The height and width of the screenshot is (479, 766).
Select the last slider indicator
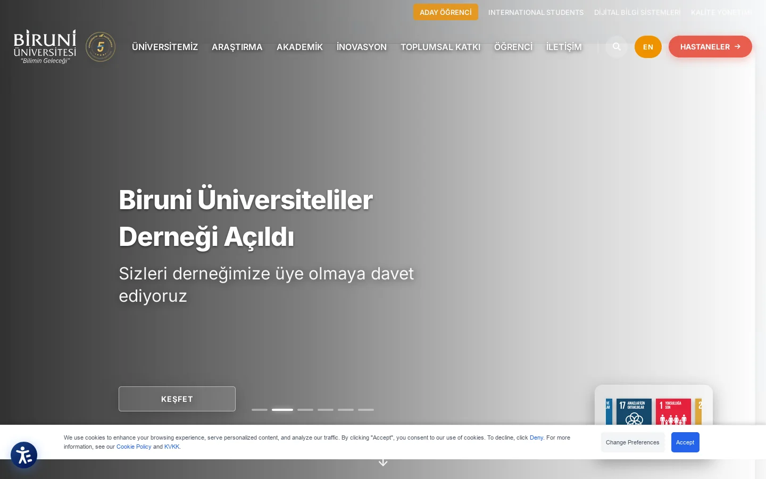point(366,410)
